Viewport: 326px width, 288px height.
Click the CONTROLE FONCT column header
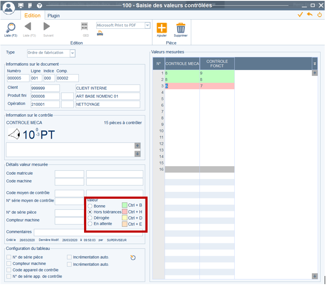click(x=217, y=64)
